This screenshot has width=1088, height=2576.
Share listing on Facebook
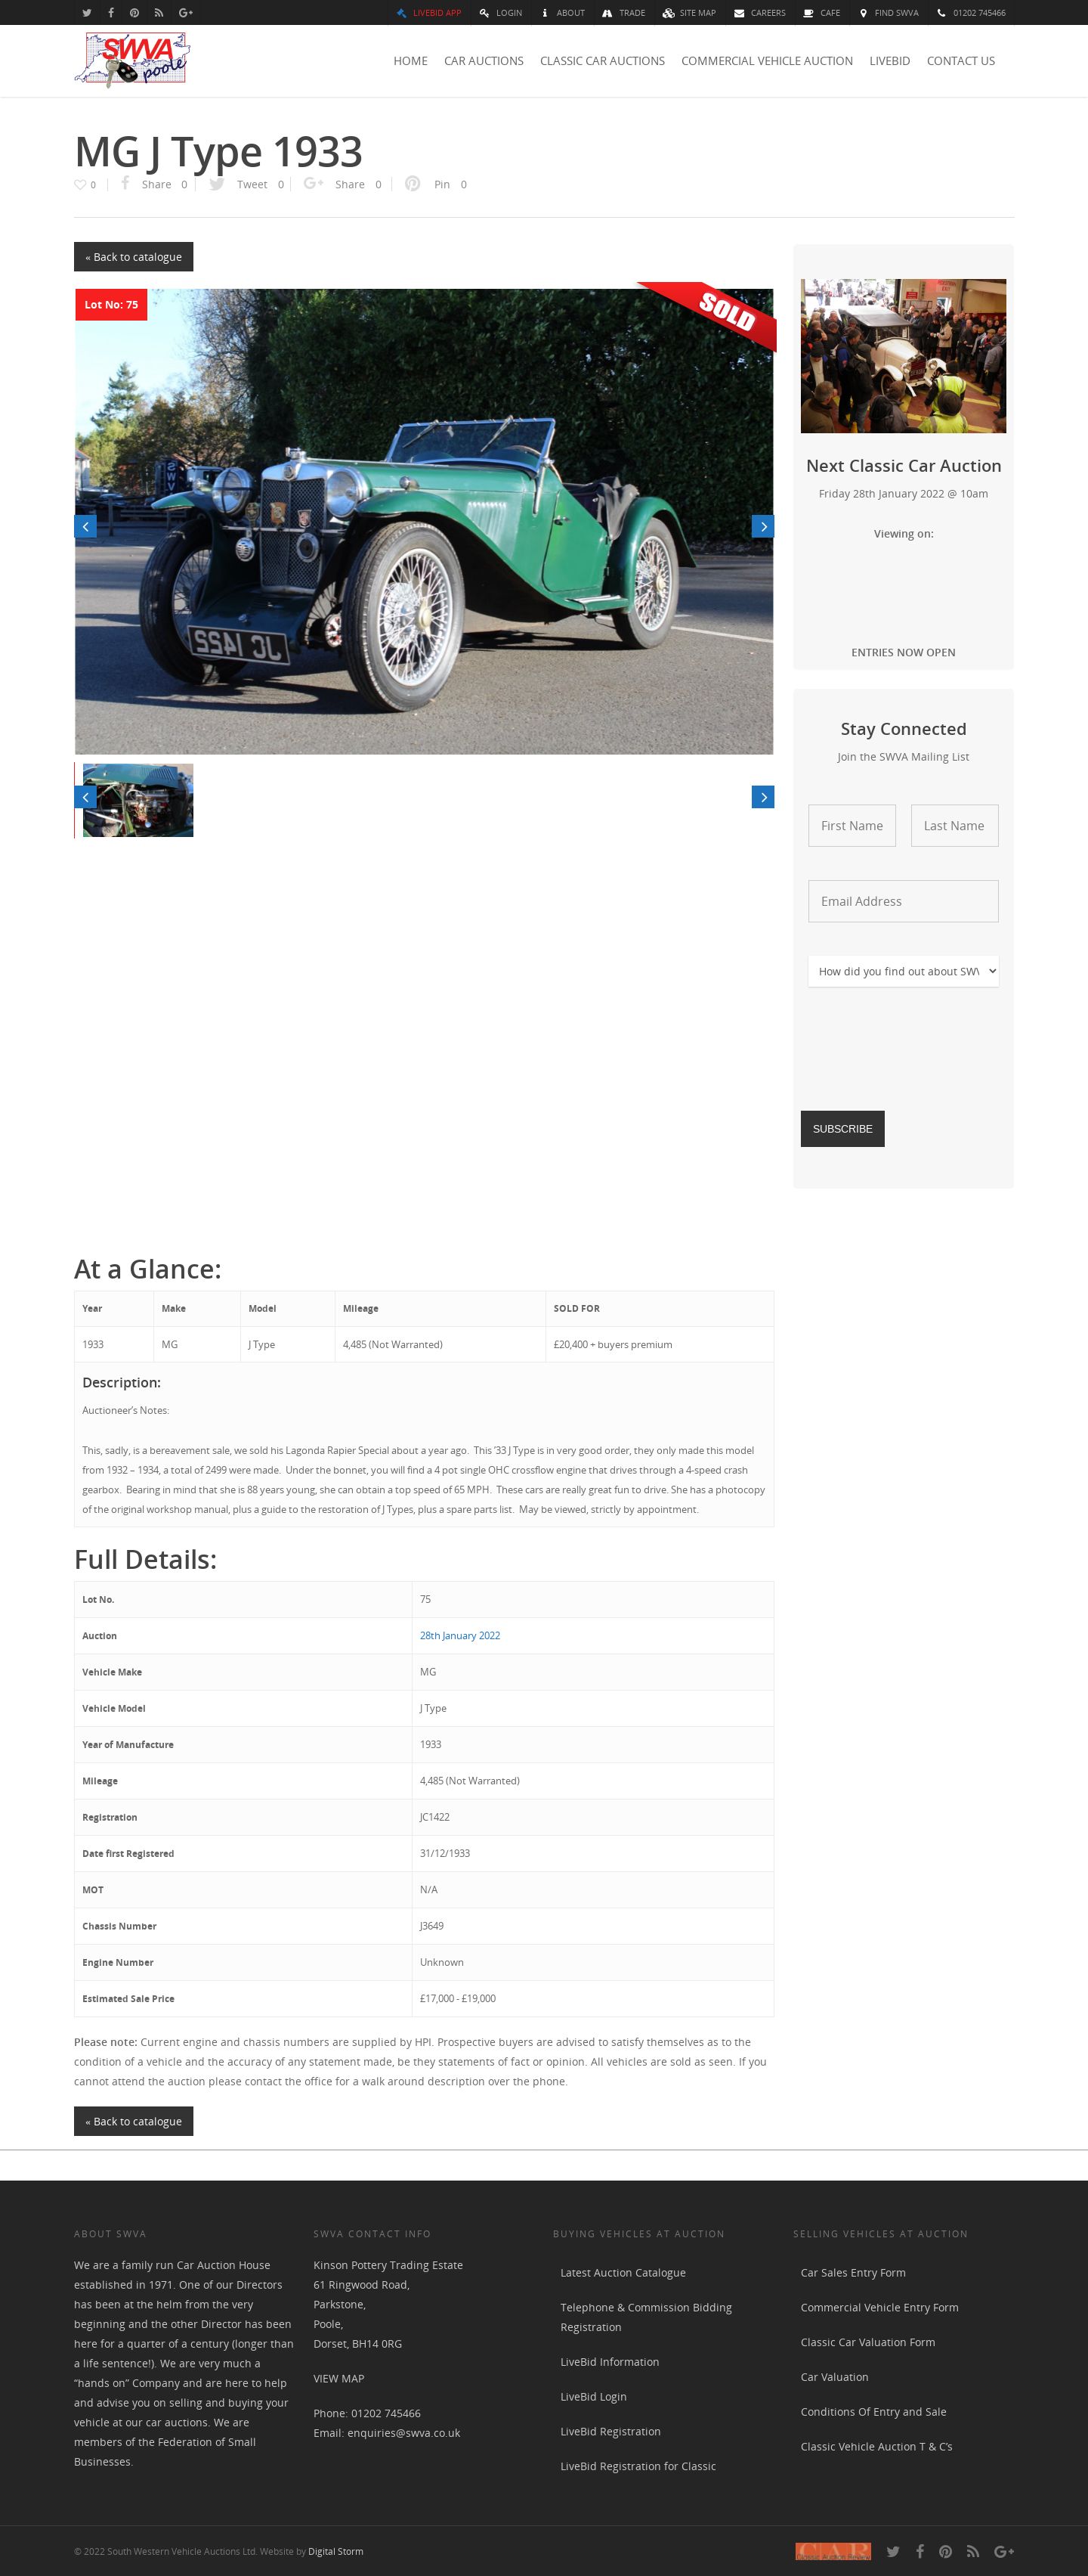click(154, 184)
